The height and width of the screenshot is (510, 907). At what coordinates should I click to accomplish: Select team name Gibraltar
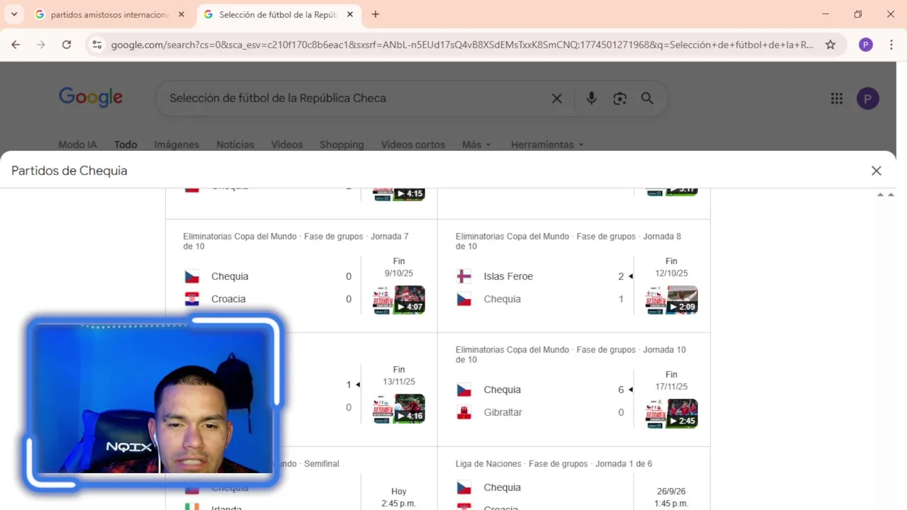(x=502, y=412)
